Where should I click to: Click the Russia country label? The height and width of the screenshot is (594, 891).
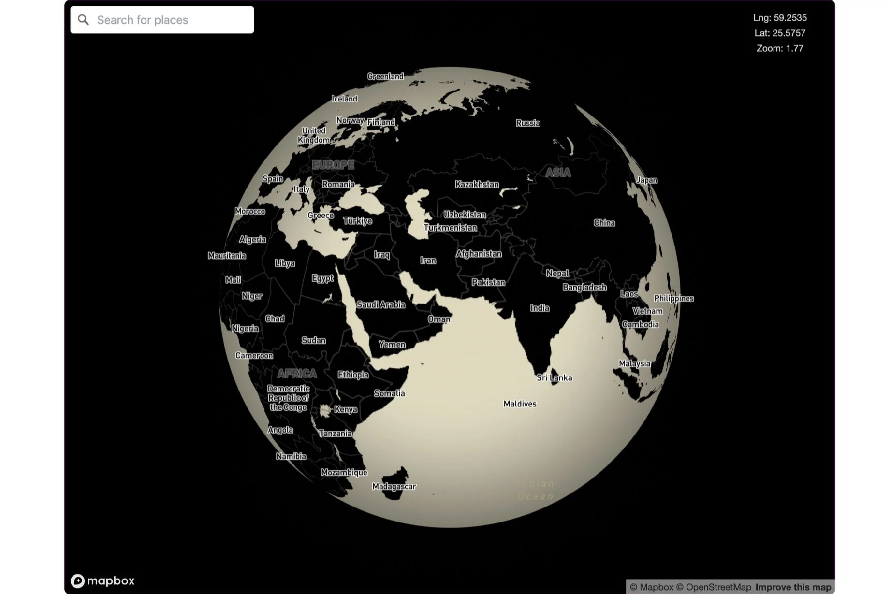coord(527,123)
